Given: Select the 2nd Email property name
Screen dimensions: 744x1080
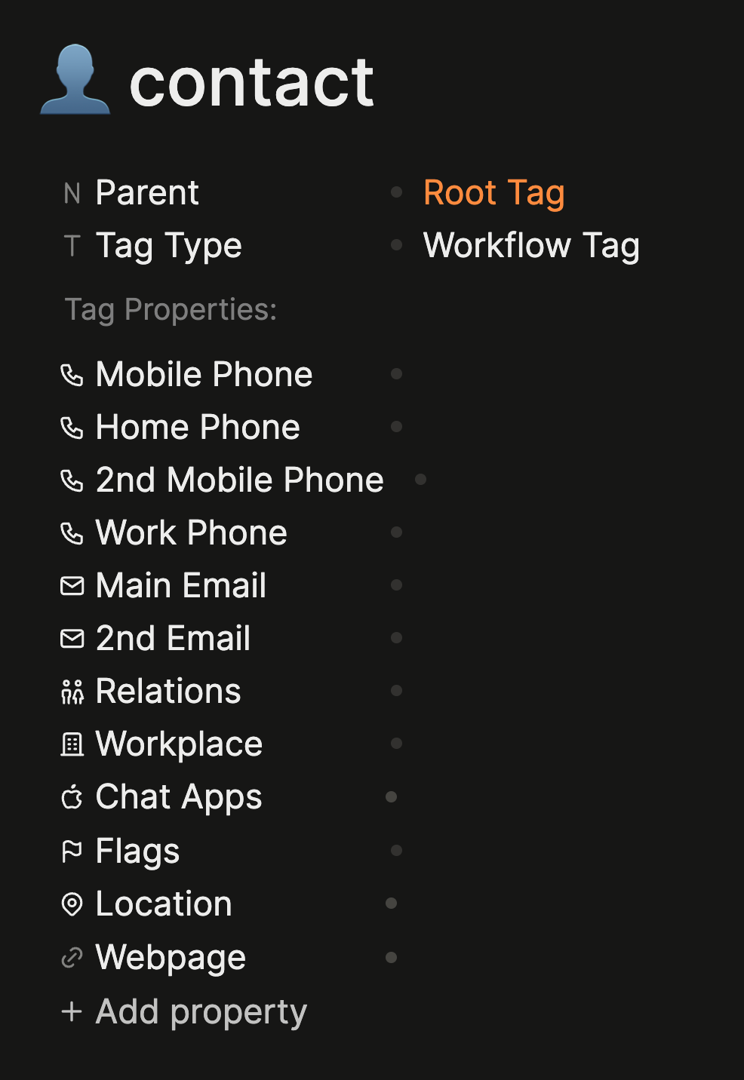Looking at the screenshot, I should [x=173, y=639].
